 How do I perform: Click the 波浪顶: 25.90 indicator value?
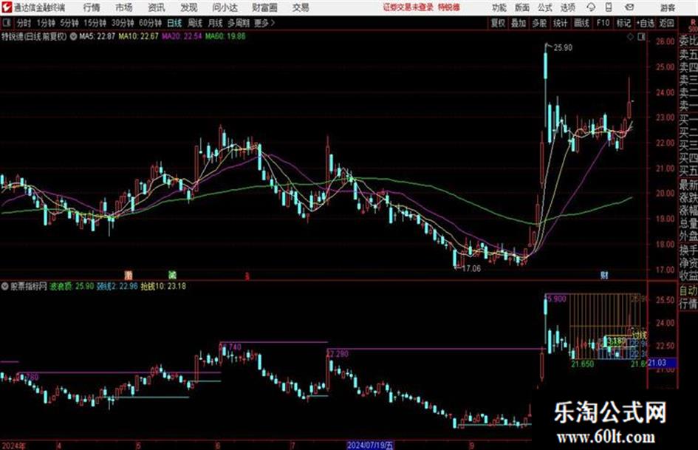coord(72,287)
